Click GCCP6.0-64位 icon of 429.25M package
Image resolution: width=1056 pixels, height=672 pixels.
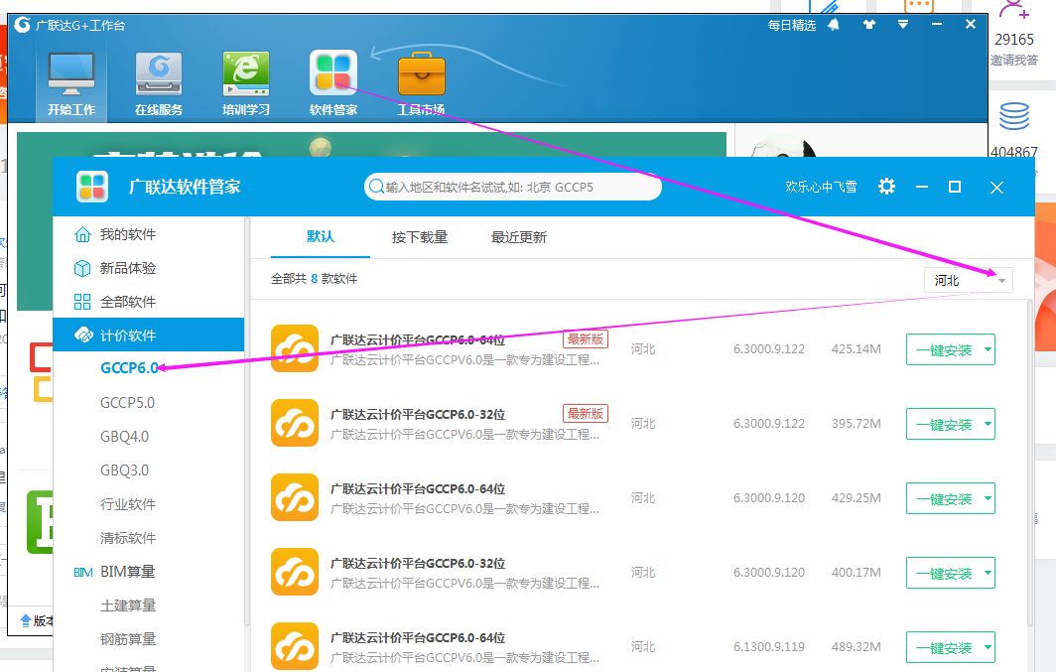tap(295, 497)
